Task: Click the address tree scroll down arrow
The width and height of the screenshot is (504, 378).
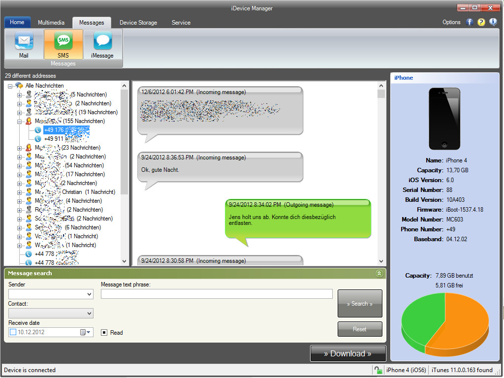Action: coord(125,261)
